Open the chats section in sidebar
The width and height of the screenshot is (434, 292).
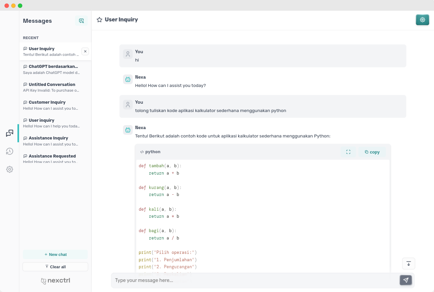(x=10, y=133)
